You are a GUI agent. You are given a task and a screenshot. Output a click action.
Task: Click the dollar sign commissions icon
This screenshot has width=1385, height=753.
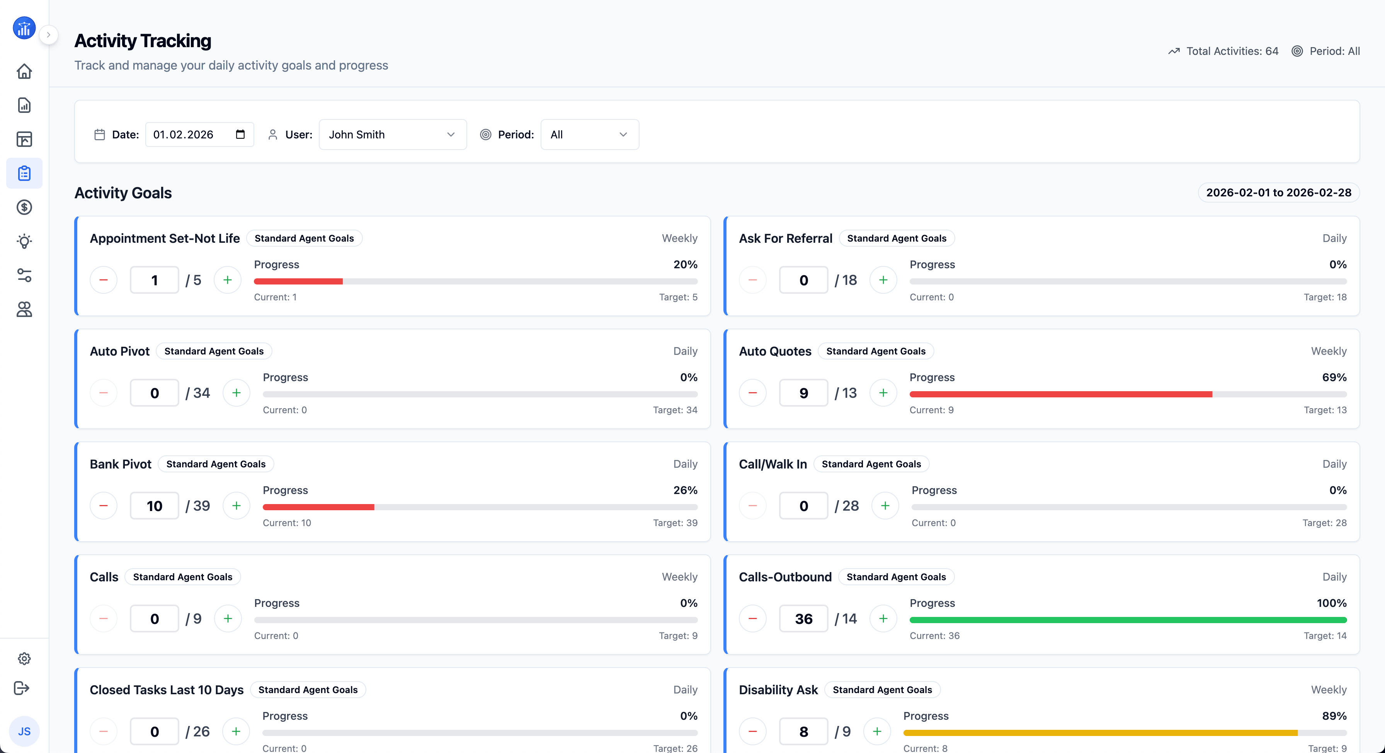click(x=24, y=207)
